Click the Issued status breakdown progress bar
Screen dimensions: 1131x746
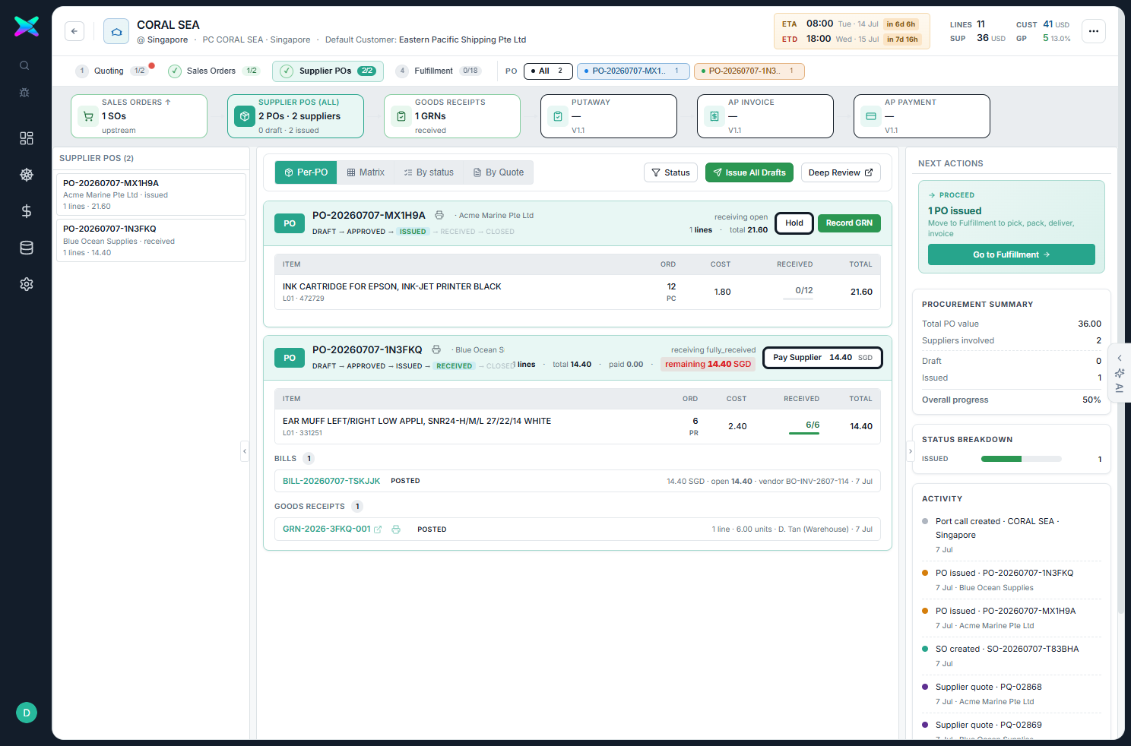(x=1021, y=459)
